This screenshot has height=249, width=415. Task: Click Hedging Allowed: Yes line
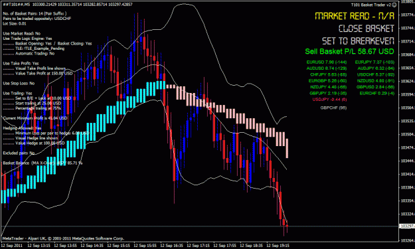(x=22, y=128)
